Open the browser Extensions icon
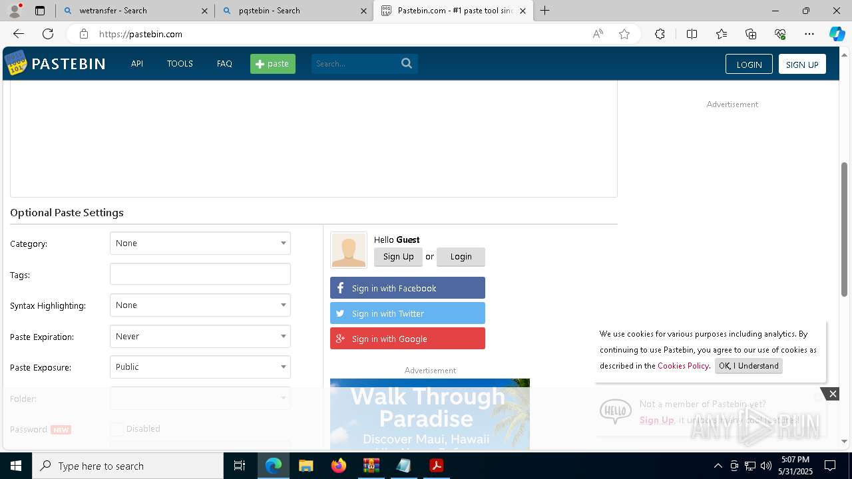Viewport: 852px width, 479px height. [x=660, y=34]
